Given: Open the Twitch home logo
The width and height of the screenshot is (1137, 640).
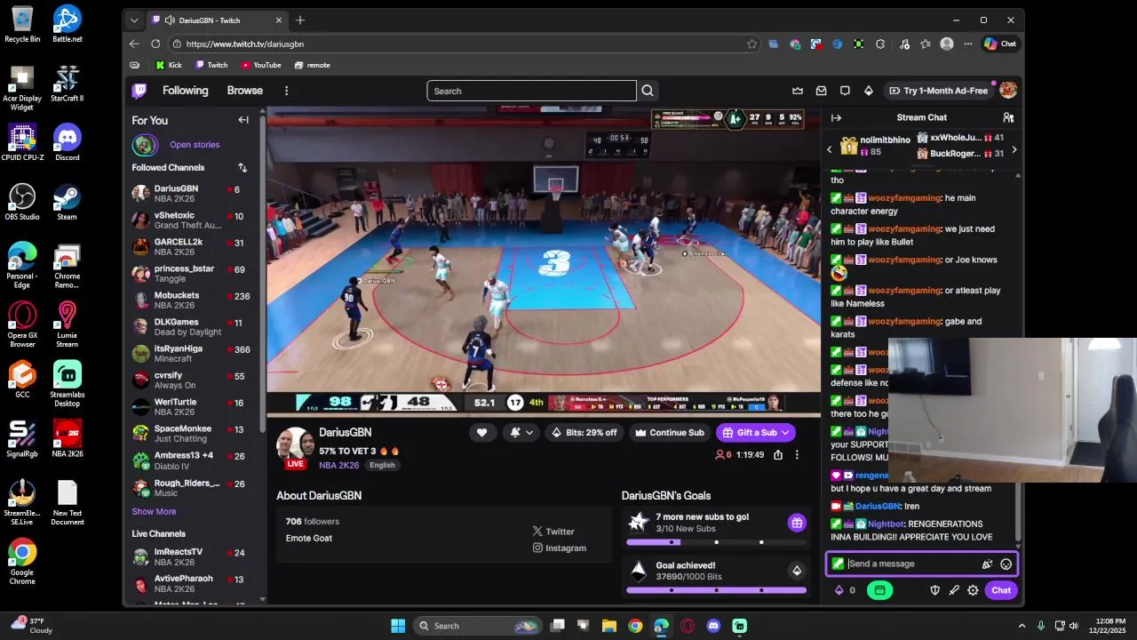Looking at the screenshot, I should pyautogui.click(x=139, y=91).
